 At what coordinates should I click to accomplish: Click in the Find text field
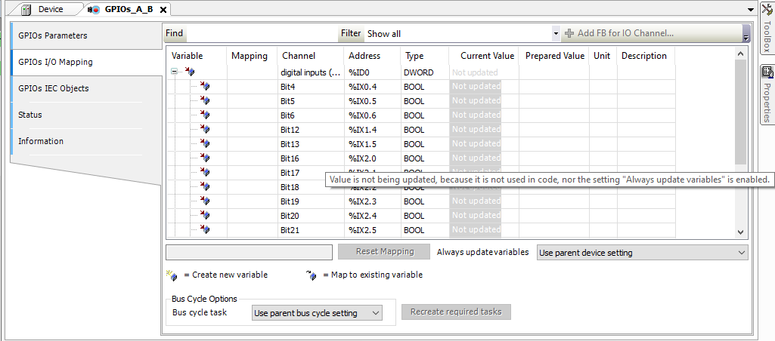(x=261, y=34)
